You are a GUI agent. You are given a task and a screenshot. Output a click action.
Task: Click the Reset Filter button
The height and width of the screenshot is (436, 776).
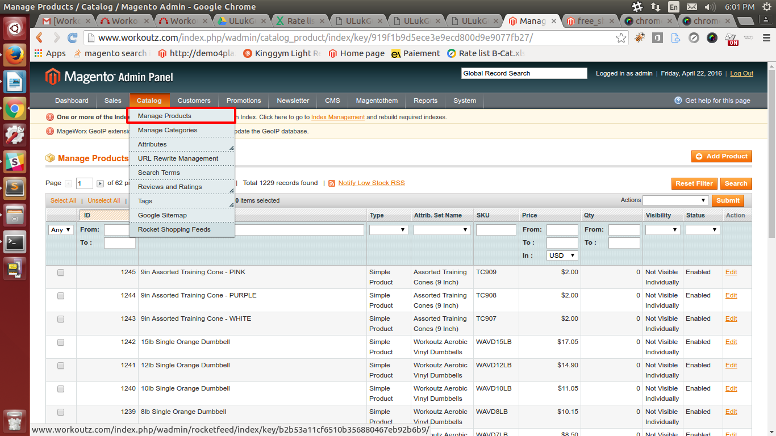point(694,184)
